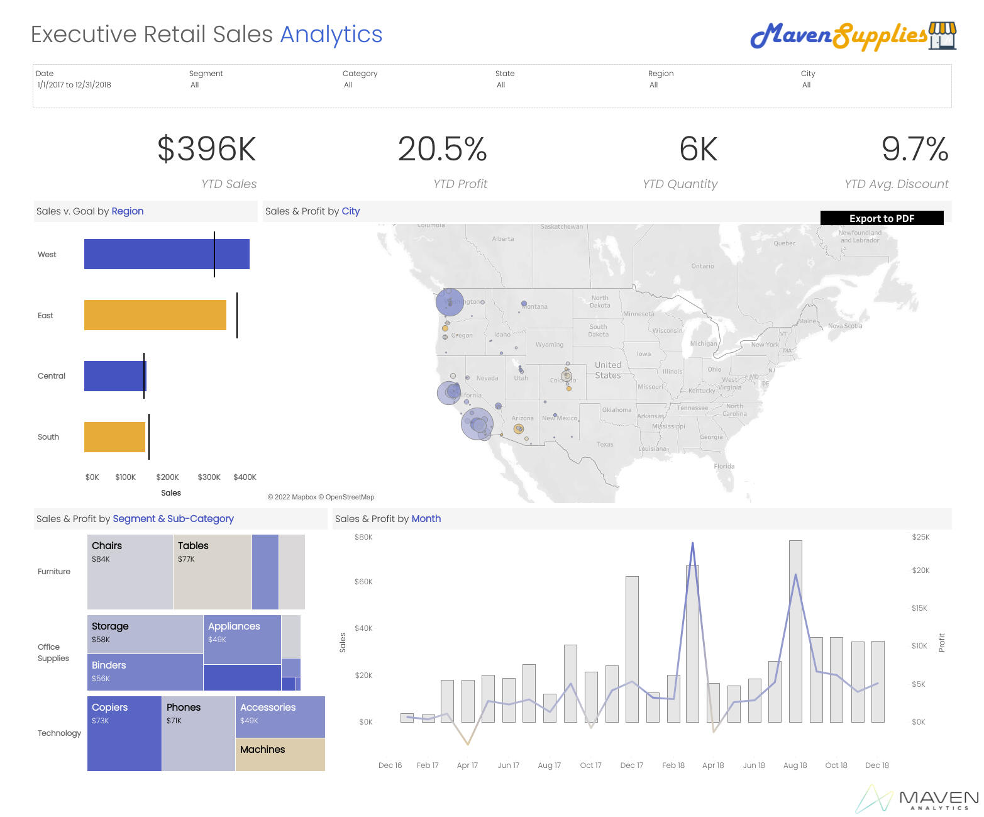This screenshot has width=984, height=817.
Task: Click the Machines tile in Technology
Action: click(x=280, y=755)
